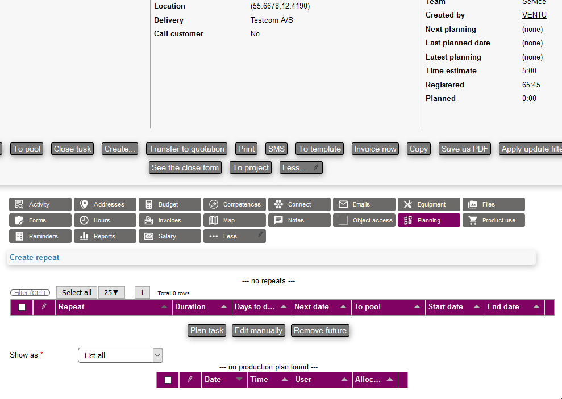Open the Activity tab icon
This screenshot has height=399, width=562.
[19, 204]
